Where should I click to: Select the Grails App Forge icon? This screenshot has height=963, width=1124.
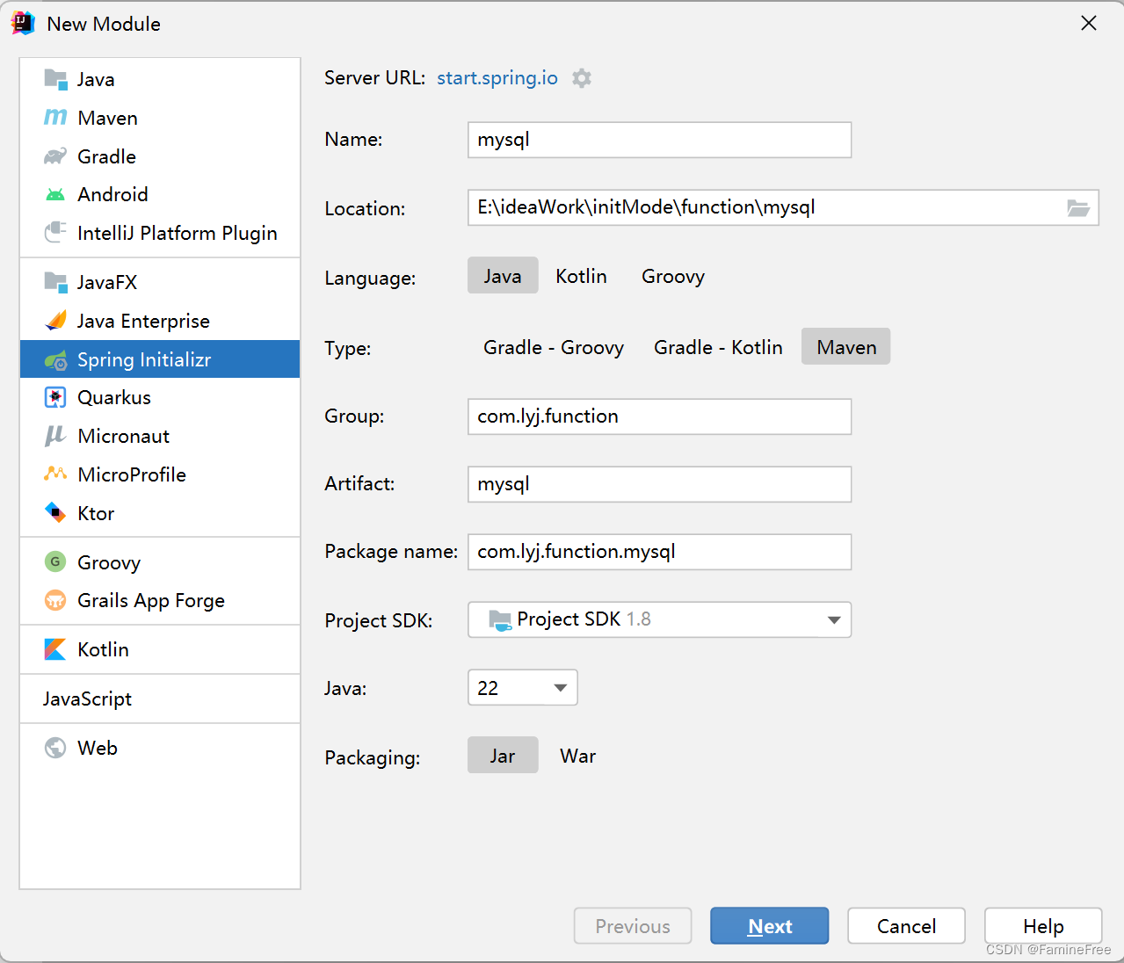click(54, 600)
